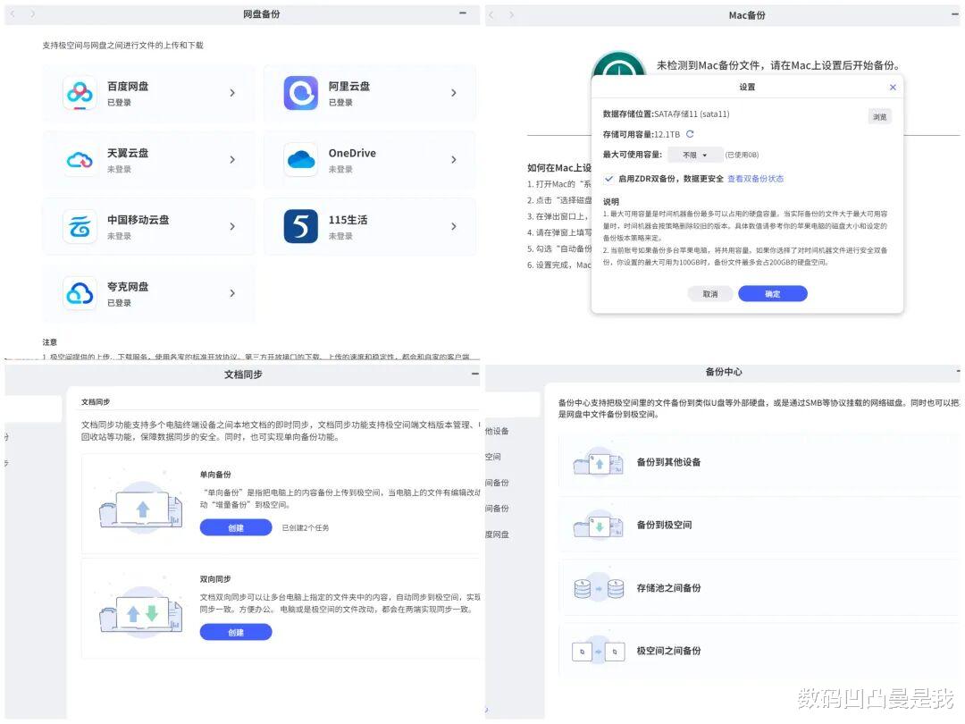The height and width of the screenshot is (724, 965).
Task: Open the 中国移动云盘 icon
Action: [x=80, y=226]
